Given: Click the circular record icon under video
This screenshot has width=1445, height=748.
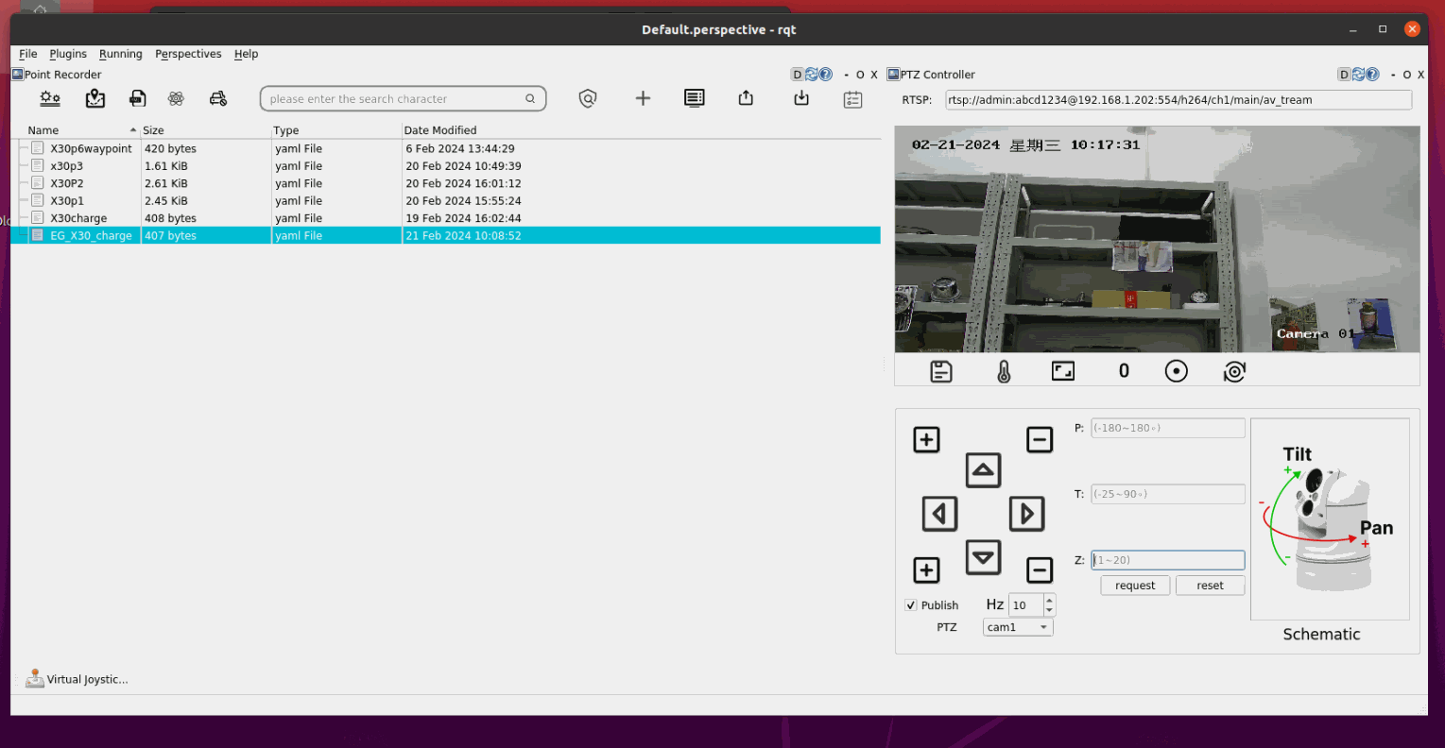Looking at the screenshot, I should coord(1176,371).
